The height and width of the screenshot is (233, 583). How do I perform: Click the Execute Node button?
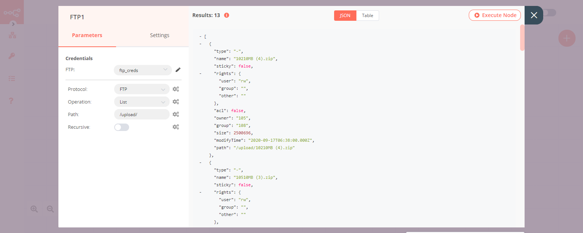pos(494,15)
